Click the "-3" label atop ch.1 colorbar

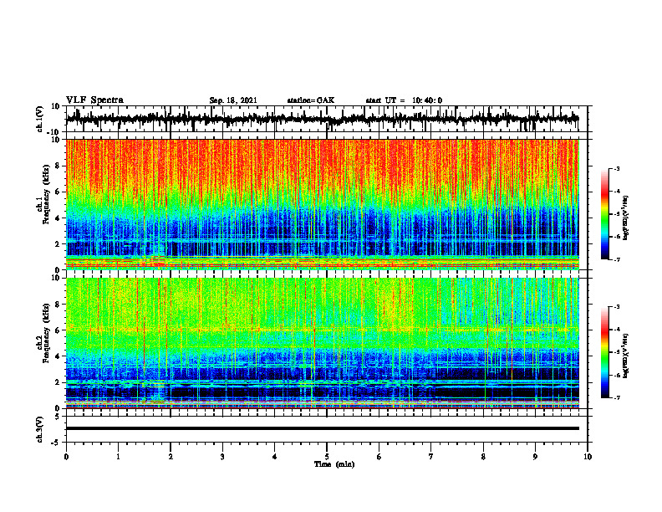click(617, 168)
